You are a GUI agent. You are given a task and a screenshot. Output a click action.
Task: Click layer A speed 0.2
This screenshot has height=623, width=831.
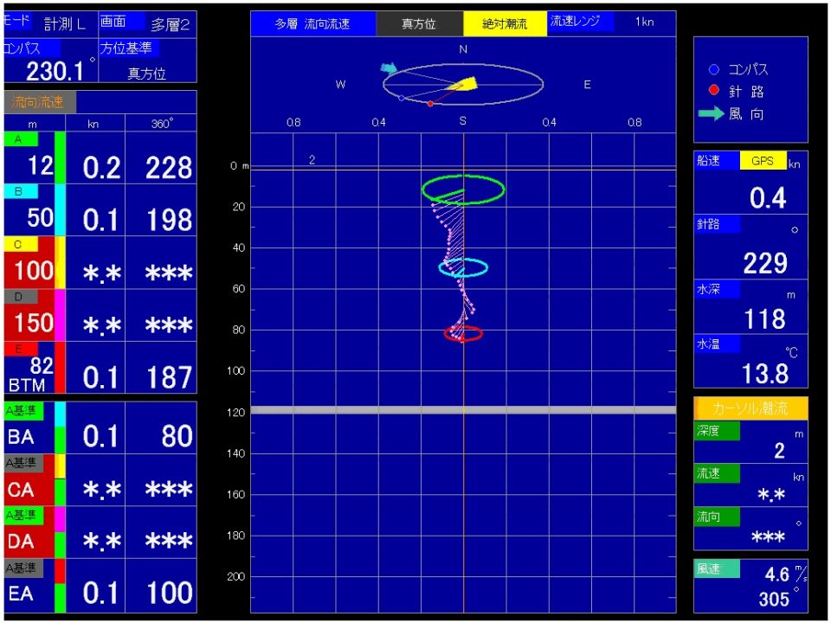coord(101,168)
